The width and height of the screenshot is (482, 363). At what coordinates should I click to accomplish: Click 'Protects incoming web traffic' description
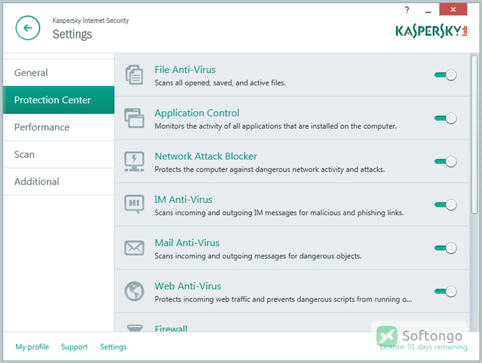(x=283, y=299)
